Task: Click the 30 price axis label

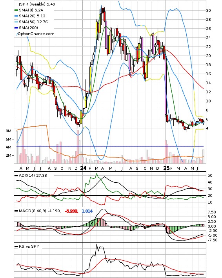Action: [x=208, y=11]
